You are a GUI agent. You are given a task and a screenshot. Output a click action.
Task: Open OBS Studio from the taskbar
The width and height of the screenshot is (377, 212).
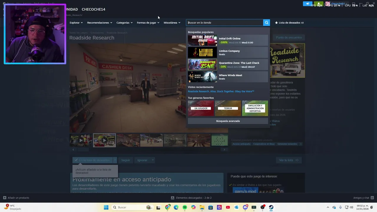tap(262, 207)
